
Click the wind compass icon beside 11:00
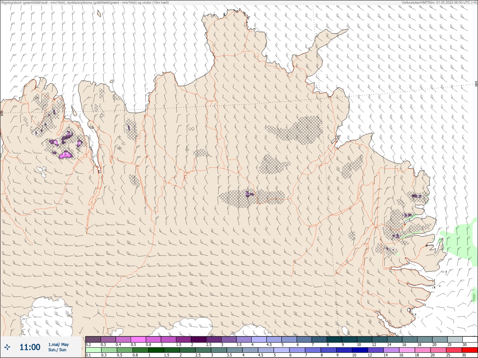click(7, 347)
